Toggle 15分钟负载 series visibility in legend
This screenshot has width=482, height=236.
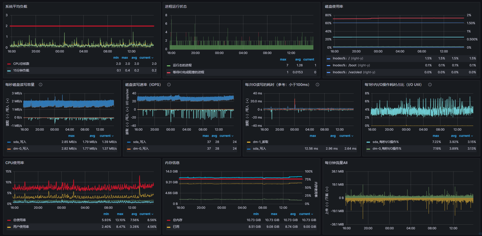pyautogui.click(x=21, y=70)
